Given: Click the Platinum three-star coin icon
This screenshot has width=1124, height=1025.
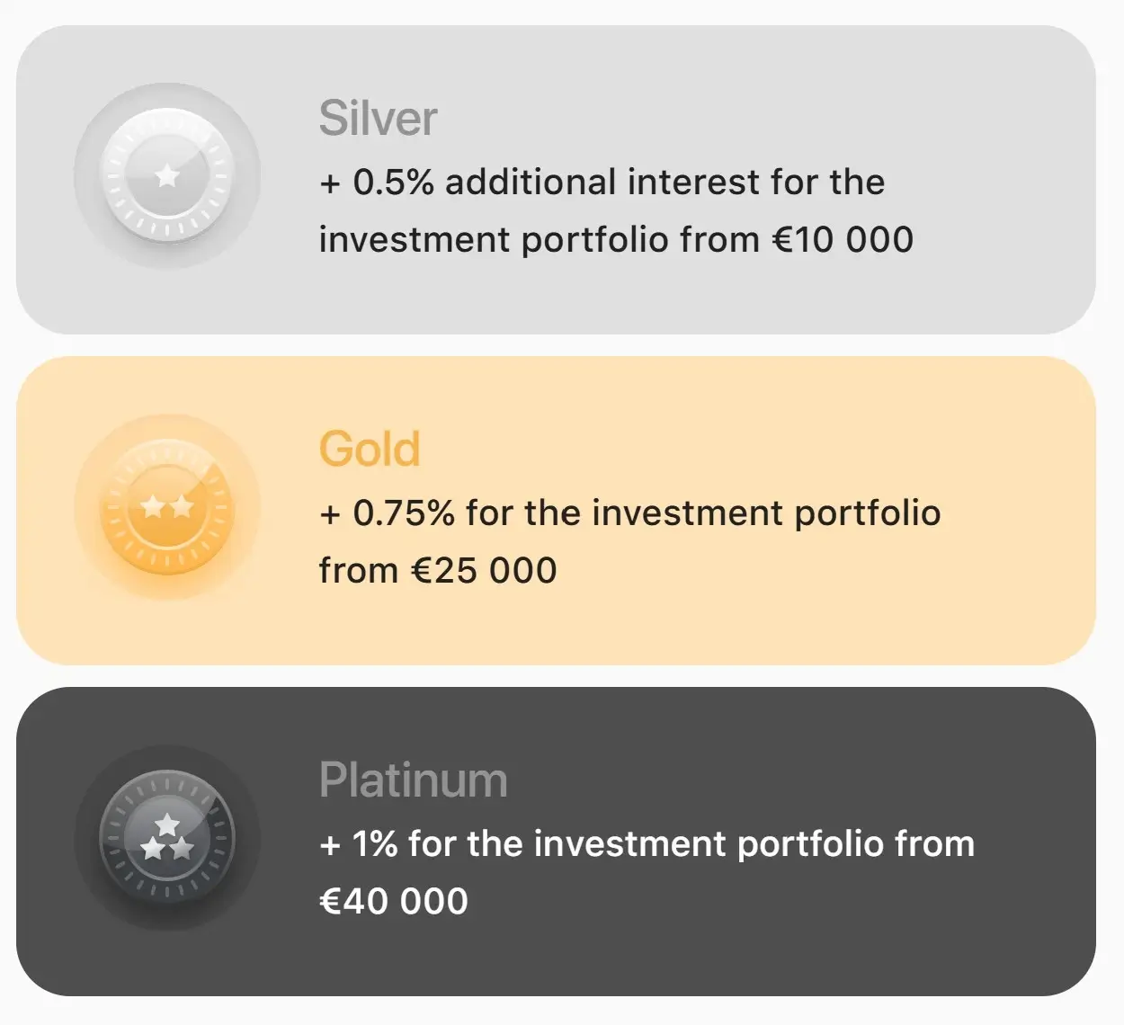Looking at the screenshot, I should (167, 838).
